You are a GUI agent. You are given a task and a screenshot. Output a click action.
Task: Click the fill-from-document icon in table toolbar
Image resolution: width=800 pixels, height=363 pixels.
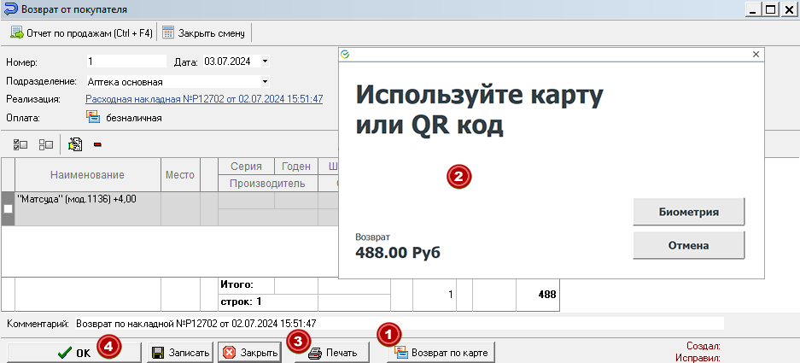tap(75, 145)
